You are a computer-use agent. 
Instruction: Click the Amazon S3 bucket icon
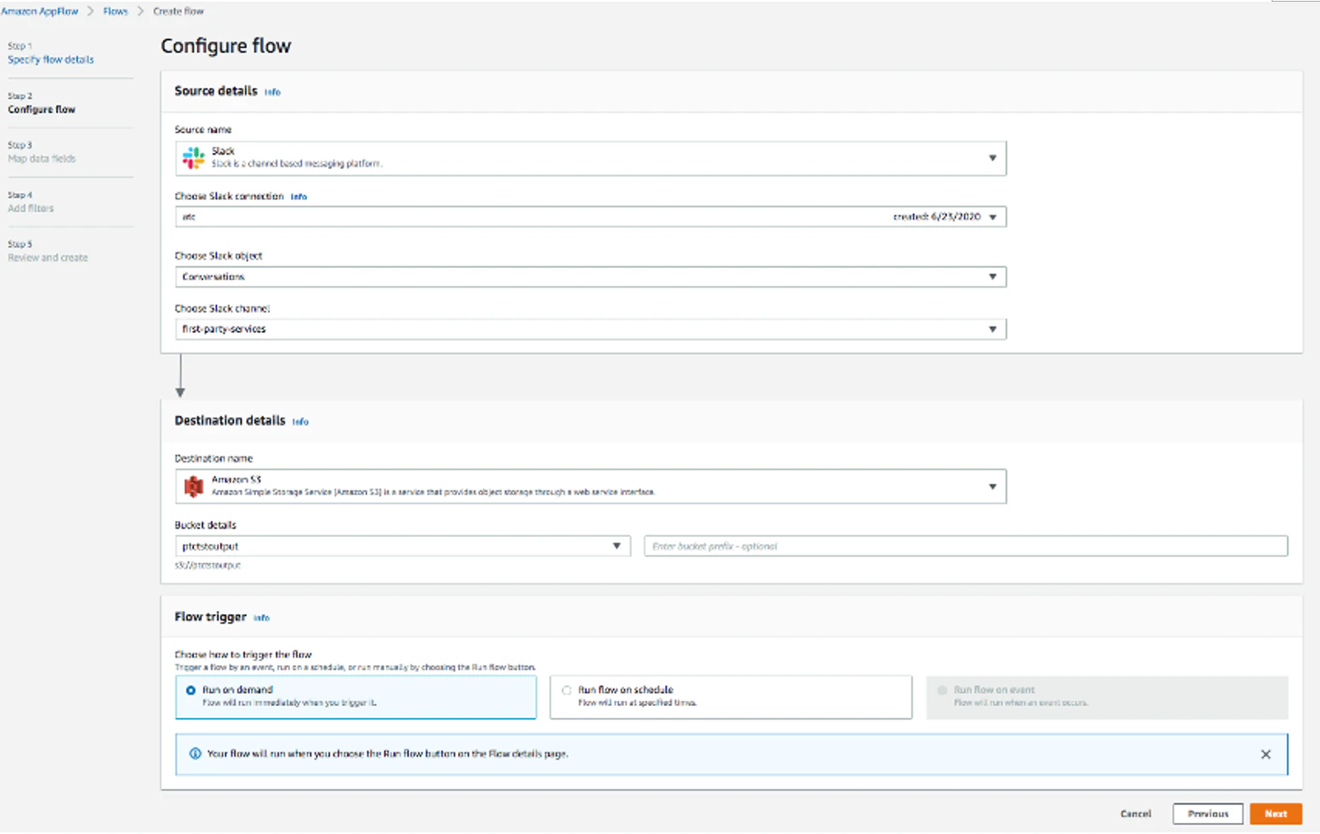193,486
